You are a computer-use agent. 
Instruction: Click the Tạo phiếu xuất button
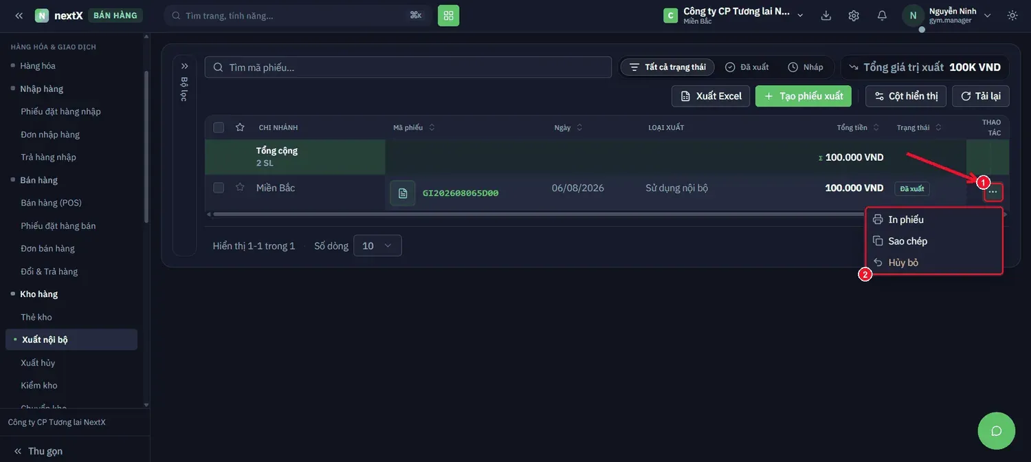click(803, 96)
